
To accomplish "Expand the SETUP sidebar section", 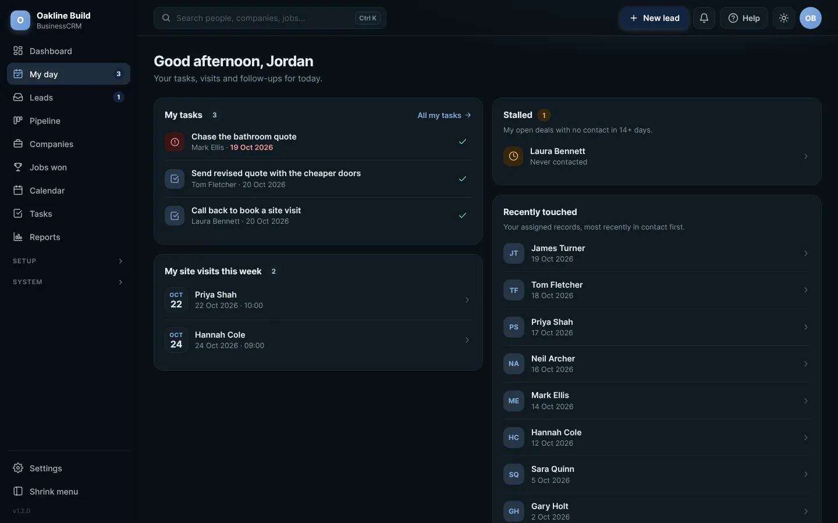I will [x=69, y=261].
